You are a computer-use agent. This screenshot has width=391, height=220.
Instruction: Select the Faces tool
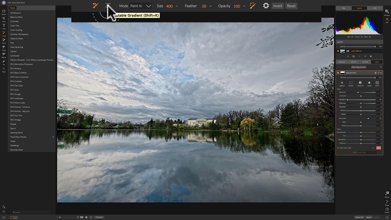tap(4, 41)
